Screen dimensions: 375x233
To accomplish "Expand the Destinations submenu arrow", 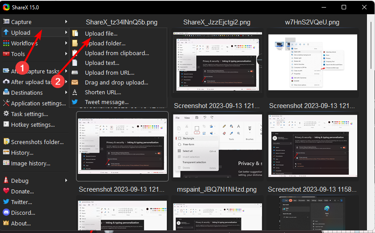I will pos(66,92).
